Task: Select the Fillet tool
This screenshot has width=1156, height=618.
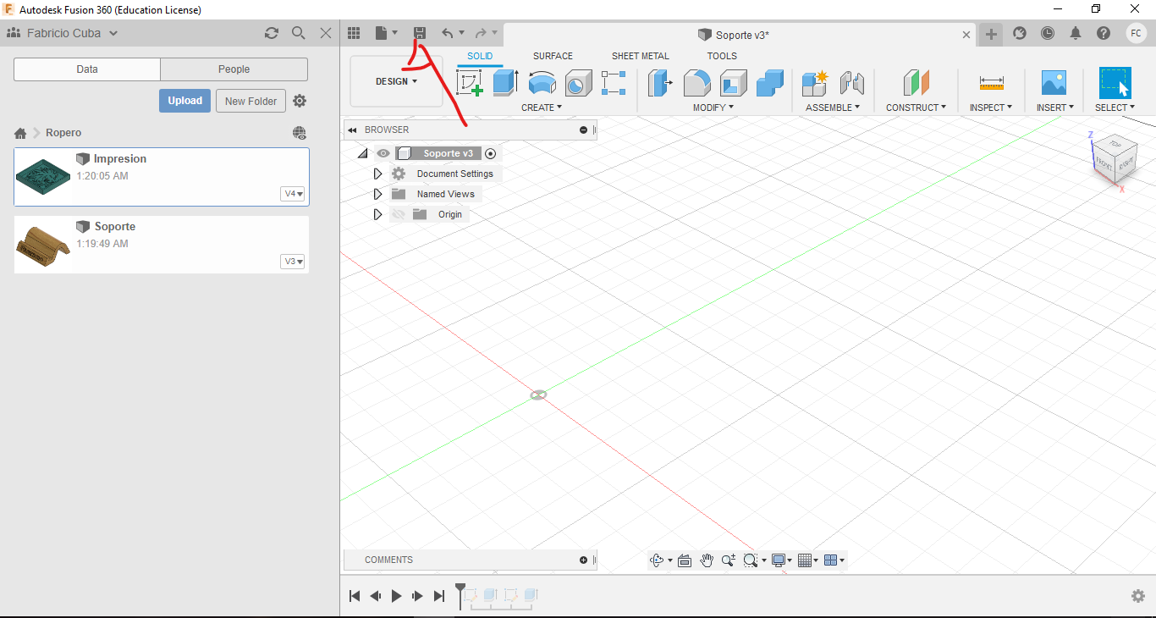Action: coord(696,83)
